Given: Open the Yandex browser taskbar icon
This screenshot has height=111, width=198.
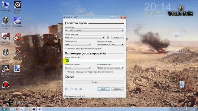Looking at the screenshot, I should (23, 109).
